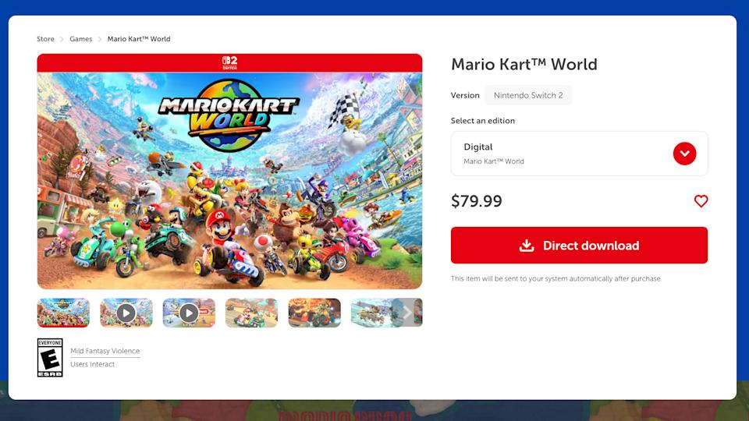This screenshot has width=749, height=421.
Task: Play the first video thumbnail
Action: pyautogui.click(x=126, y=313)
